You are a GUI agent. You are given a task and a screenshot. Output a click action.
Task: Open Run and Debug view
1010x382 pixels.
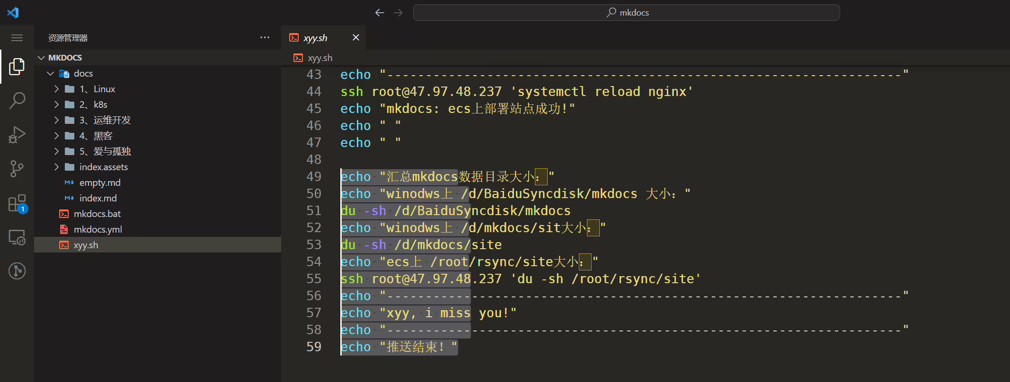pos(17,134)
